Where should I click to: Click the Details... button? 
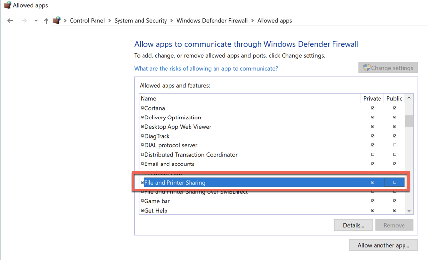[354, 225]
